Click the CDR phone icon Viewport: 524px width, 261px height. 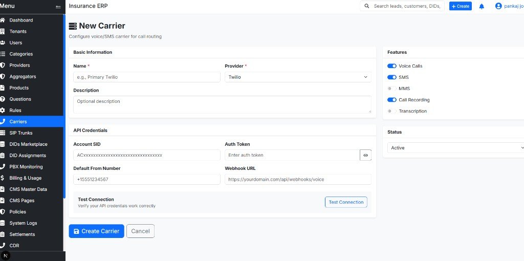pyautogui.click(x=3, y=245)
